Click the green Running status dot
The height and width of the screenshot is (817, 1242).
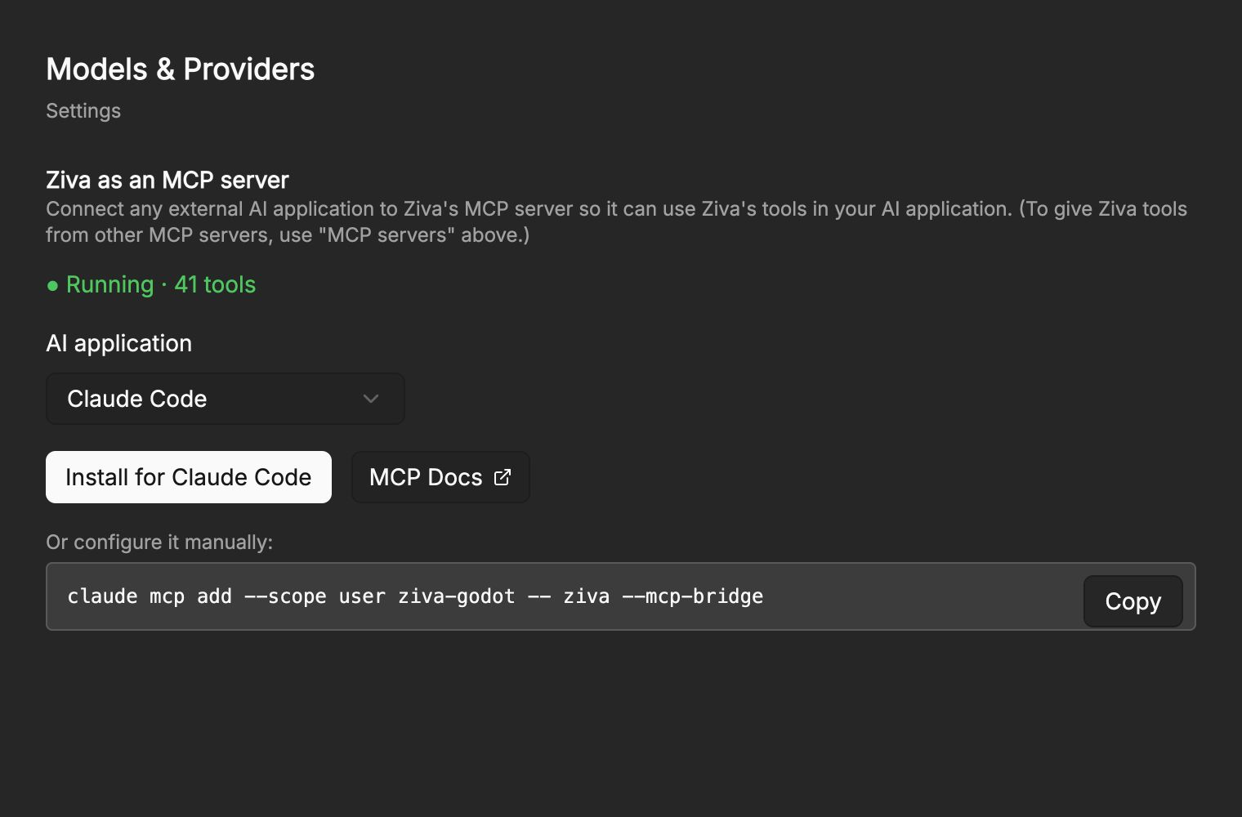coord(52,285)
